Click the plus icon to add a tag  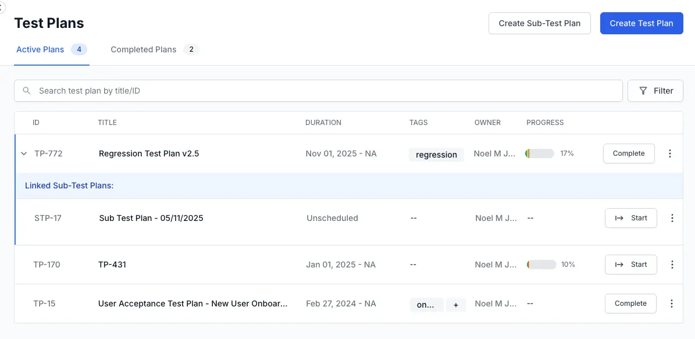456,305
